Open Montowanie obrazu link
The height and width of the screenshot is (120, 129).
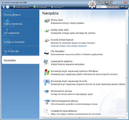coord(61,91)
